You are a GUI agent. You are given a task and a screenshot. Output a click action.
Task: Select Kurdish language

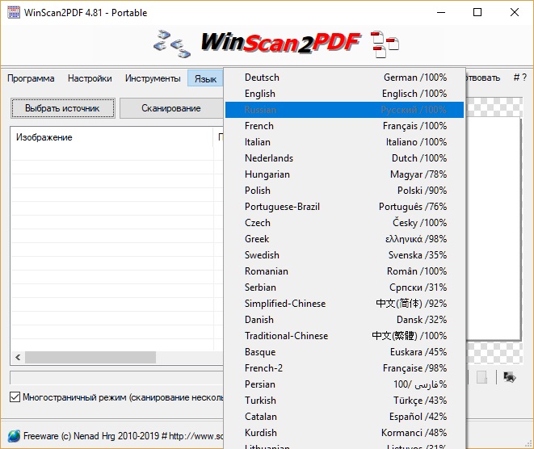(344, 433)
